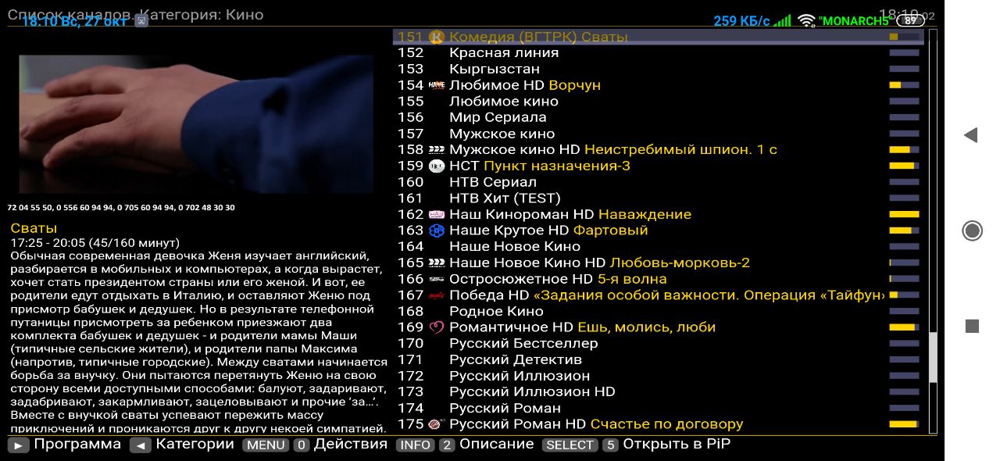Click program title Ешь, молись, люби
The height and width of the screenshot is (461, 1000).
coord(646,327)
